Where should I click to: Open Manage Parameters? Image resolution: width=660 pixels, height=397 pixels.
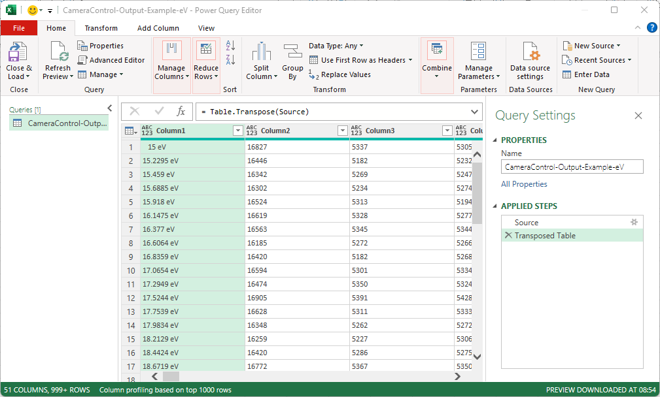479,61
